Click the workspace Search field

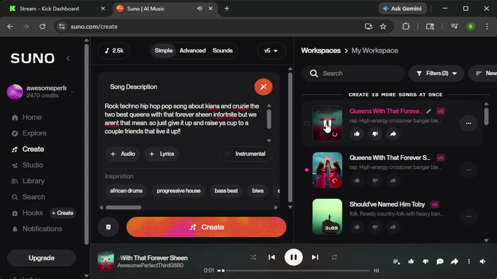[353, 73]
